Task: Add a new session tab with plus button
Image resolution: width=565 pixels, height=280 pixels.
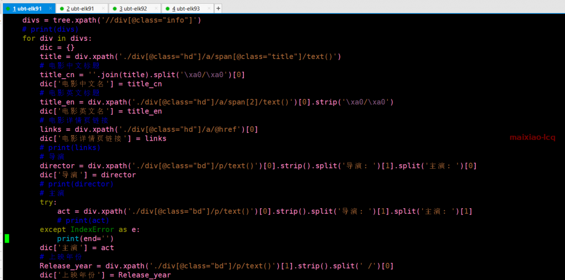Action: click(218, 9)
